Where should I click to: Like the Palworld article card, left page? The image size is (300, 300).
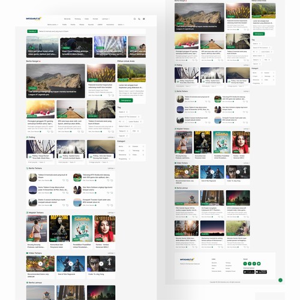tap(109, 95)
